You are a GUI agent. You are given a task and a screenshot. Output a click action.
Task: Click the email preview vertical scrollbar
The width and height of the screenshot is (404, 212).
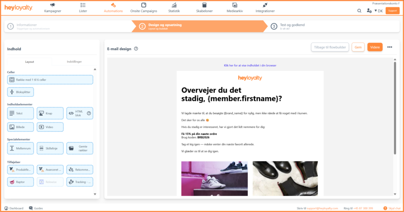pos(395,108)
